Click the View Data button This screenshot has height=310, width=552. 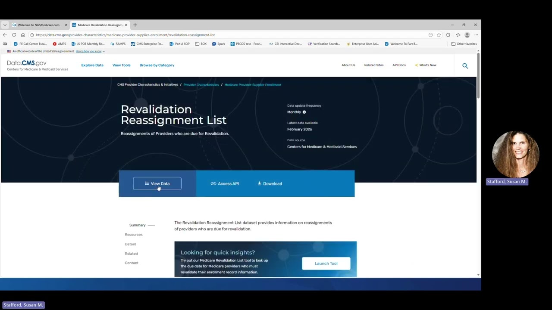tap(157, 183)
